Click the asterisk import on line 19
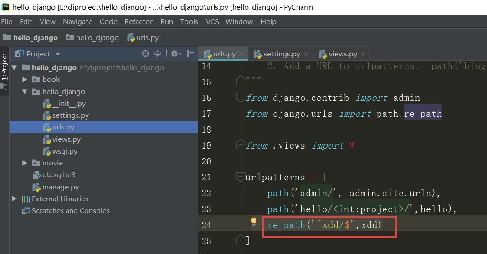Viewport: 487px width, 254px height. point(352,145)
